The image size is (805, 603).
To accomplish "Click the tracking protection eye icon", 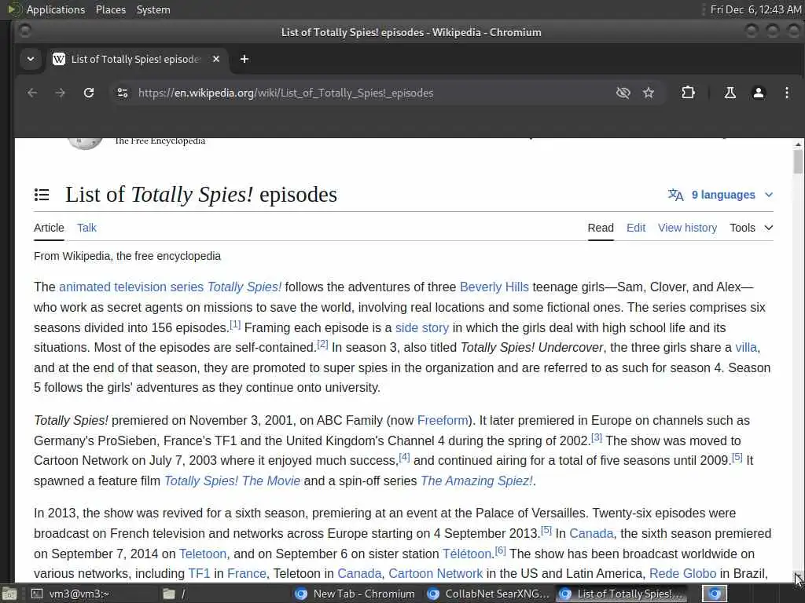I will pos(623,93).
